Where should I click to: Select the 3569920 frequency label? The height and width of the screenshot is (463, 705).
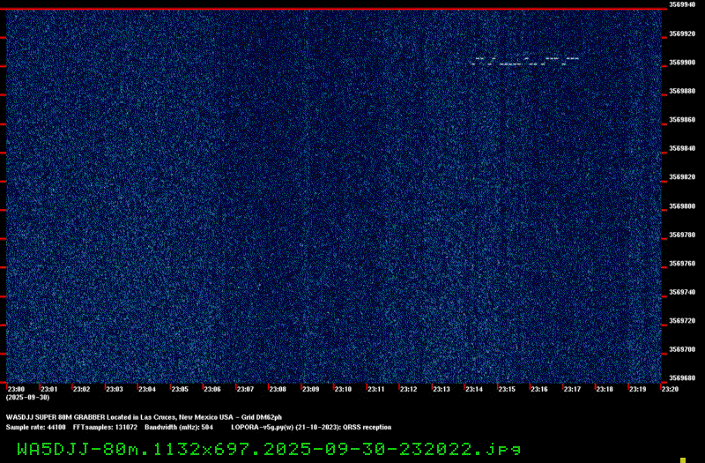click(682, 34)
